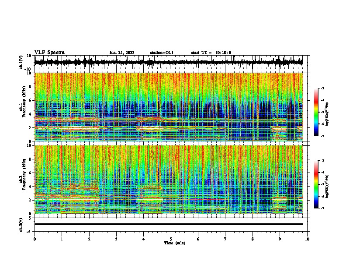Click the "7" tick on the time axis
Screen dimensions: 346x268
pyautogui.click(x=225, y=239)
